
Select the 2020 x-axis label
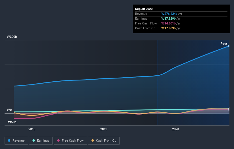point(176,129)
